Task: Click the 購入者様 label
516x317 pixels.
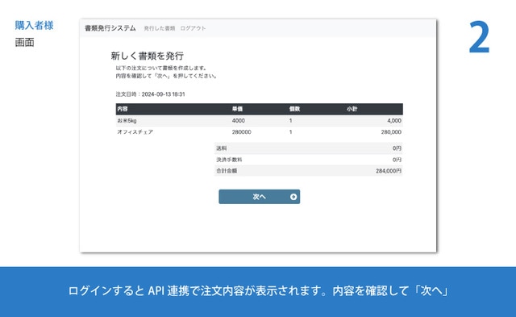Action: 34,25
